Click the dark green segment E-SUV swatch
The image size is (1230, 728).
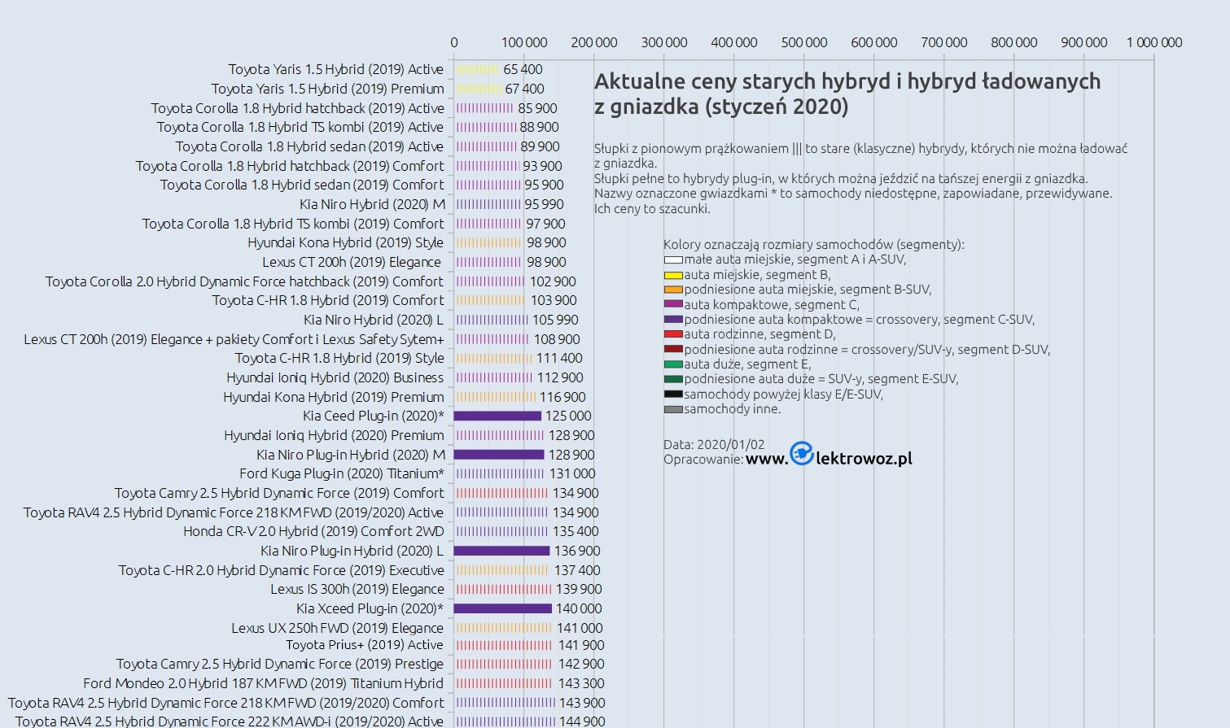click(x=673, y=379)
